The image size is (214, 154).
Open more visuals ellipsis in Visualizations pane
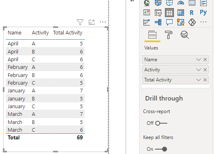click(203, 22)
